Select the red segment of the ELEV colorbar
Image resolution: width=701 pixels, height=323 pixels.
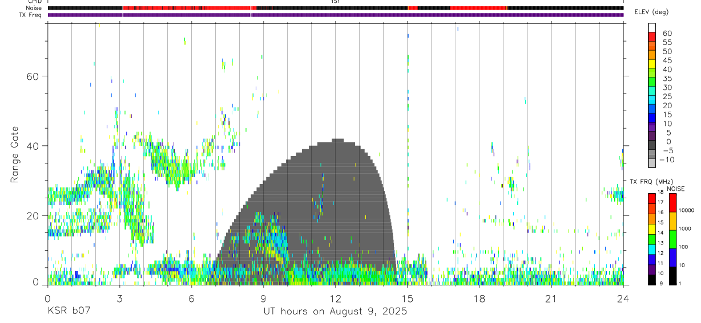652,37
